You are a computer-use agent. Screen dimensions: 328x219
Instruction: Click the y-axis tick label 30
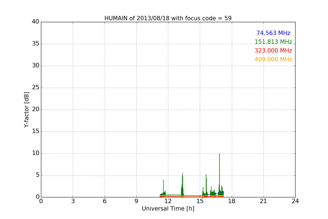[x=36, y=66]
